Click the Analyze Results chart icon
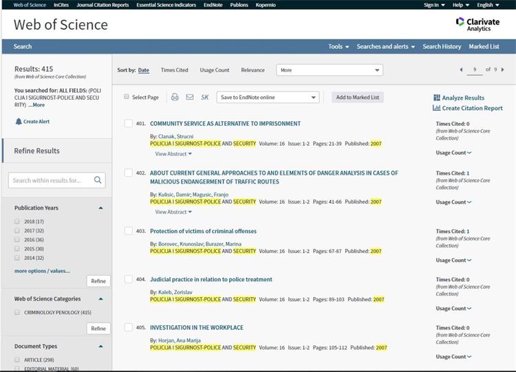516x372 pixels. pyautogui.click(x=437, y=98)
